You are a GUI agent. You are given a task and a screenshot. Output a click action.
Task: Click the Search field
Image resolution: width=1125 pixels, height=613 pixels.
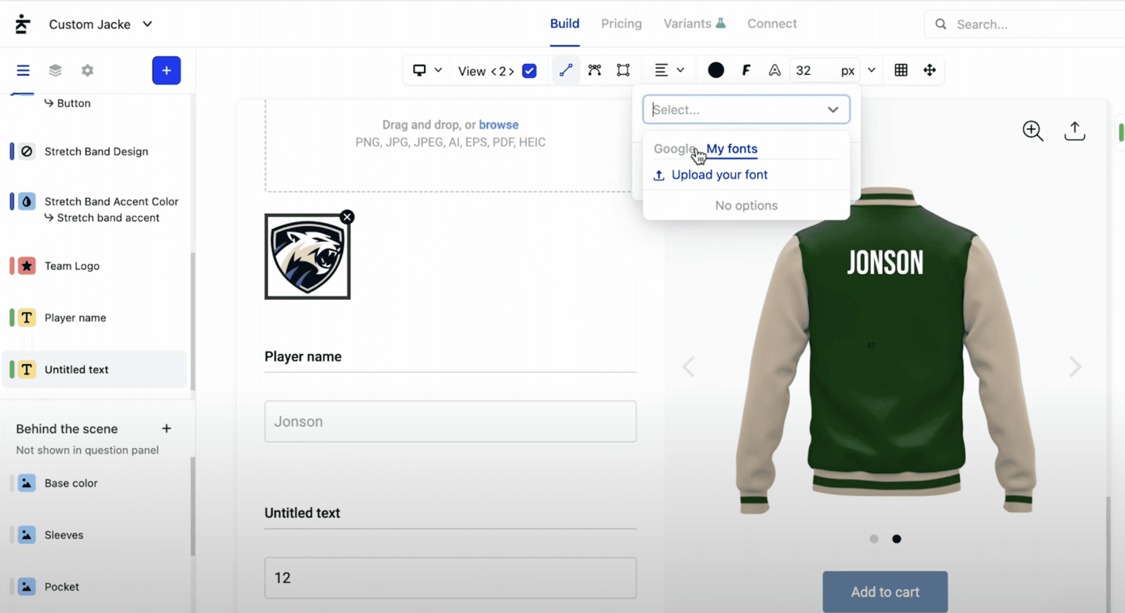(1025, 24)
